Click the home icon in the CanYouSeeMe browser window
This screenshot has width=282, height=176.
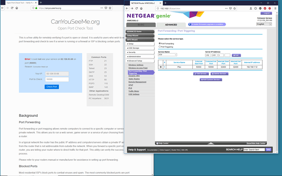point(17,8)
